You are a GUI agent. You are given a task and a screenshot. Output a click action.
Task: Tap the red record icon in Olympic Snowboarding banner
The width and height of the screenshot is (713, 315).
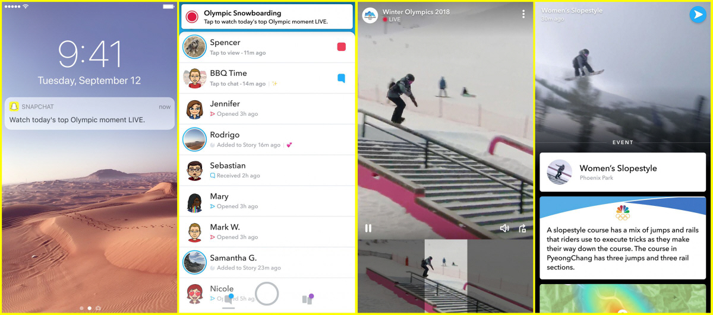coord(191,17)
